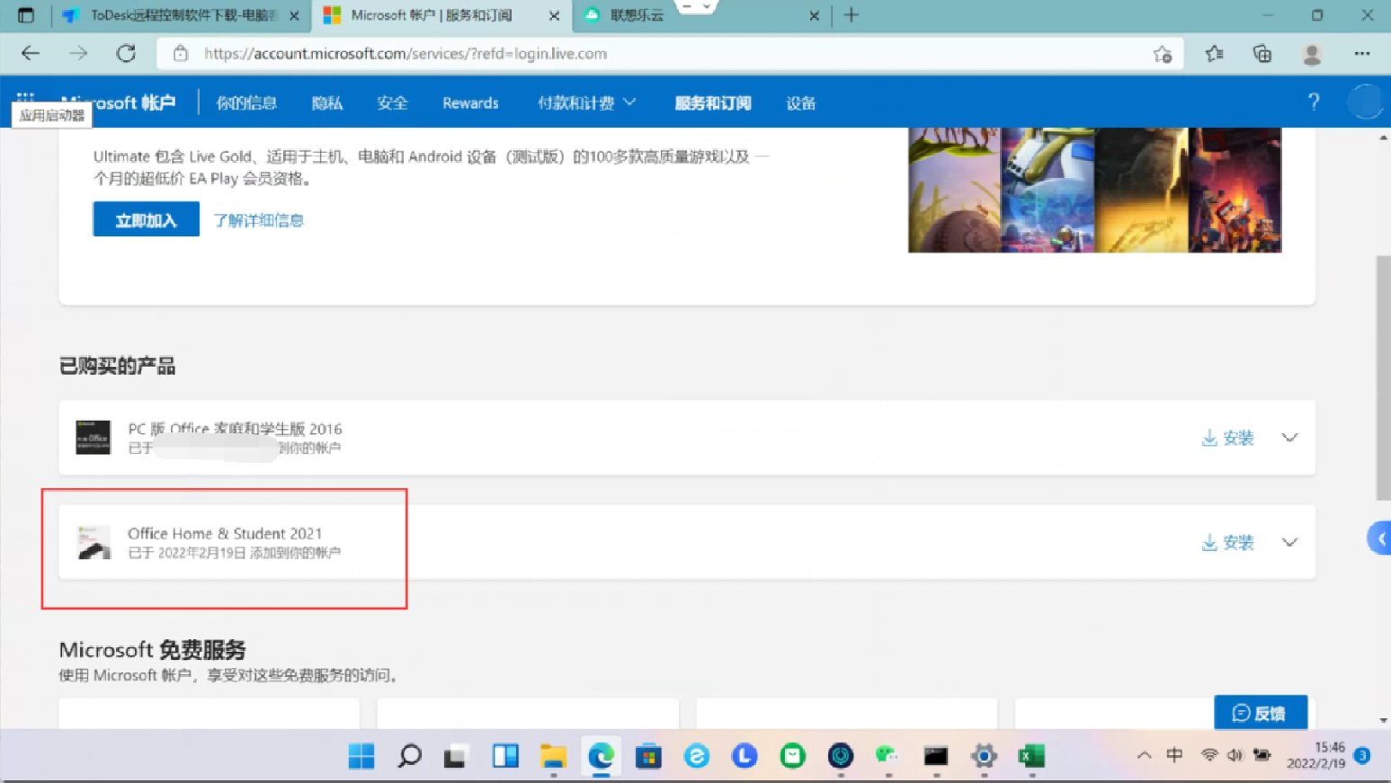The image size is (1391, 783).
Task: Reload the current page
Action: pos(126,54)
